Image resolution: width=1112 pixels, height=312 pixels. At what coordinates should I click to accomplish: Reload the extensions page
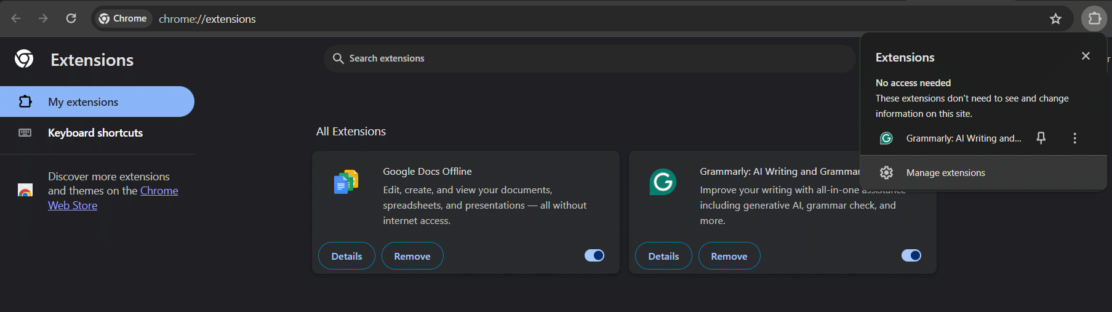click(x=71, y=18)
